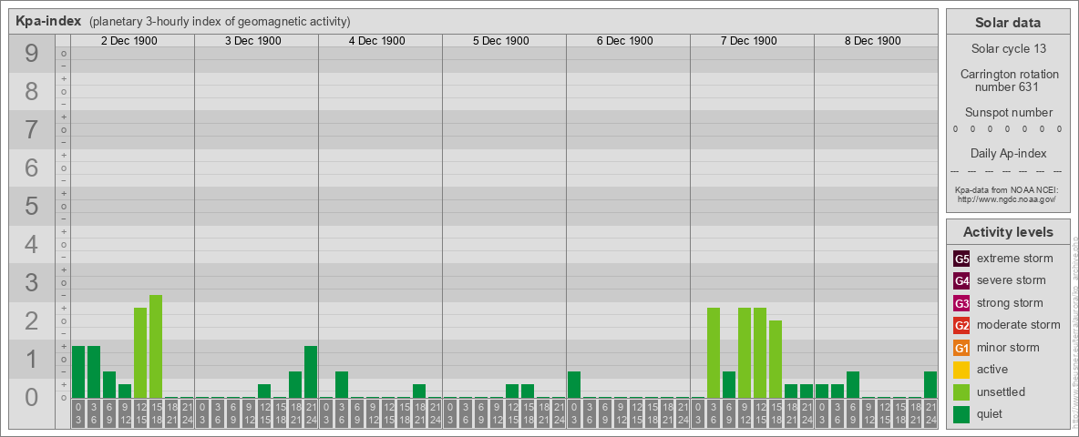
Task: Select the 8 Dec 1900 date header
Action: [873, 41]
